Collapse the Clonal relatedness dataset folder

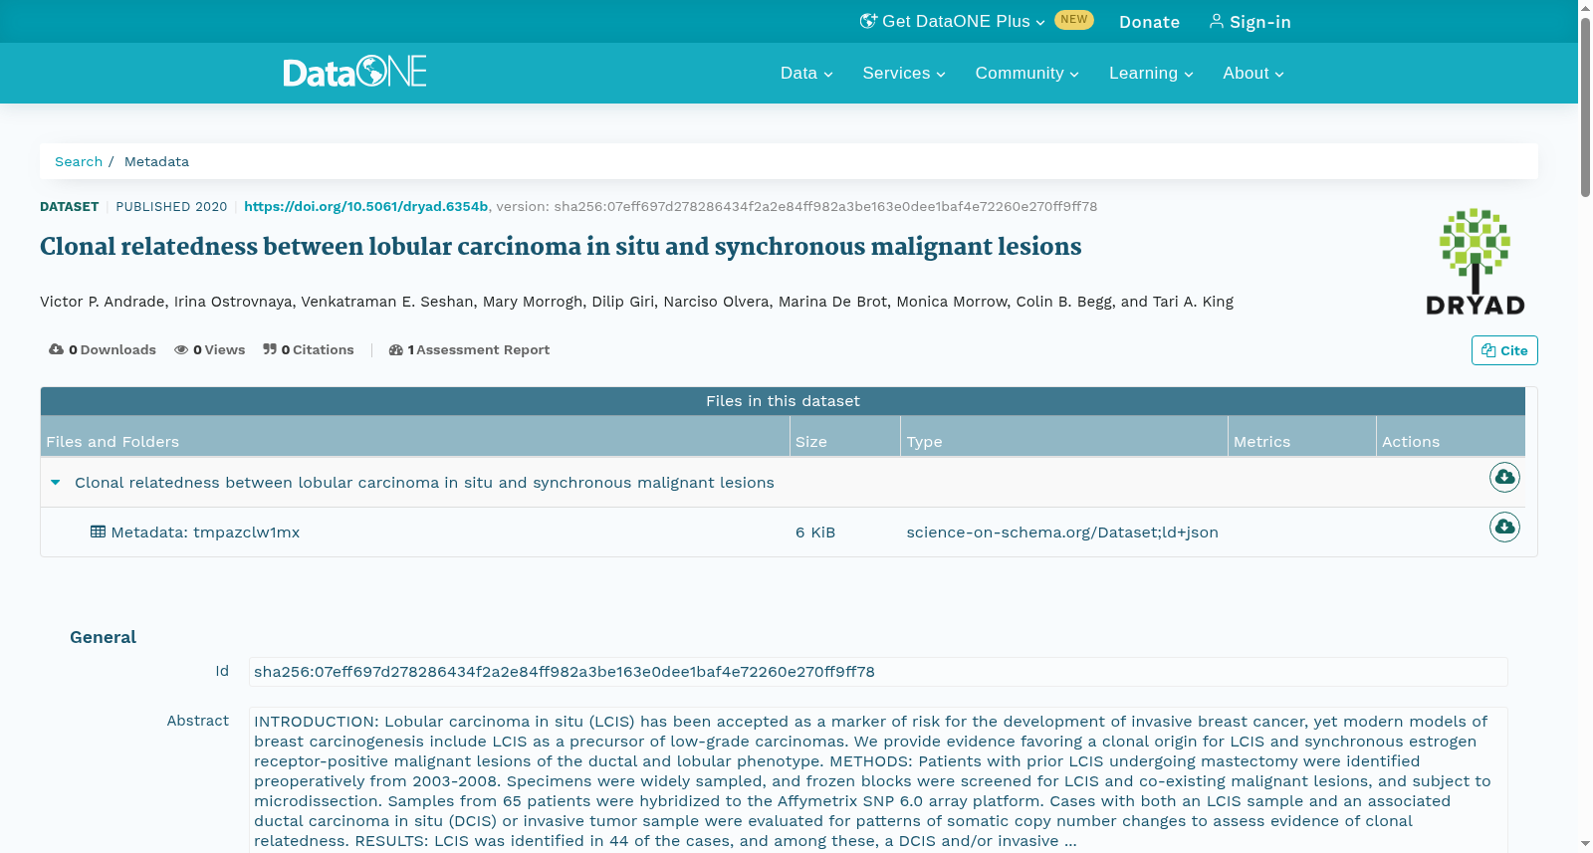(56, 483)
